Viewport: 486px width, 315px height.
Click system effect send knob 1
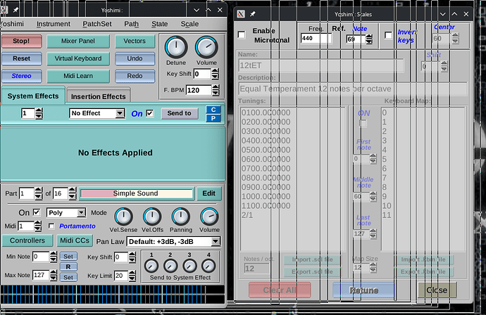(x=151, y=266)
